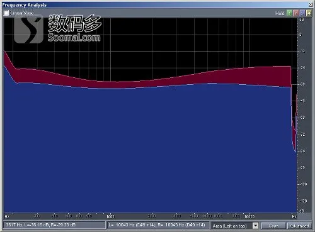Click the yellow Hold 4 button
The height and width of the screenshot is (232, 315).
point(309,13)
